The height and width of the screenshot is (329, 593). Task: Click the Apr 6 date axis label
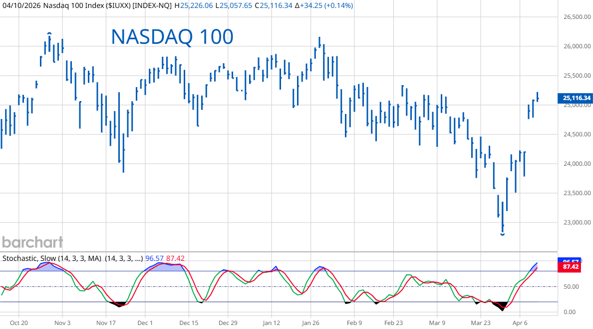[x=520, y=323]
